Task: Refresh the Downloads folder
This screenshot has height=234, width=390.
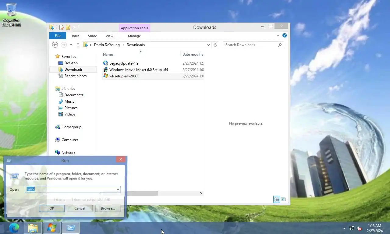Action: pyautogui.click(x=215, y=45)
